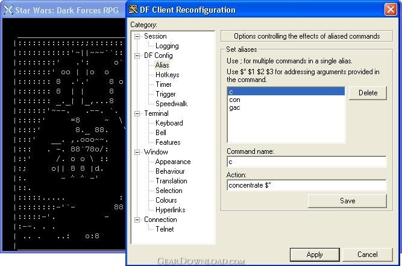The width and height of the screenshot is (402, 266).
Task: Select the Connection category
Action: tap(160, 220)
